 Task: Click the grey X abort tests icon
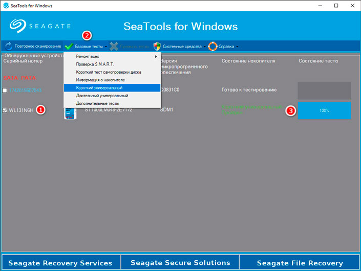(114, 46)
